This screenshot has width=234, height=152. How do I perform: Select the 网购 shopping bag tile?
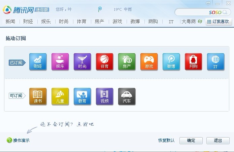tap(194, 62)
